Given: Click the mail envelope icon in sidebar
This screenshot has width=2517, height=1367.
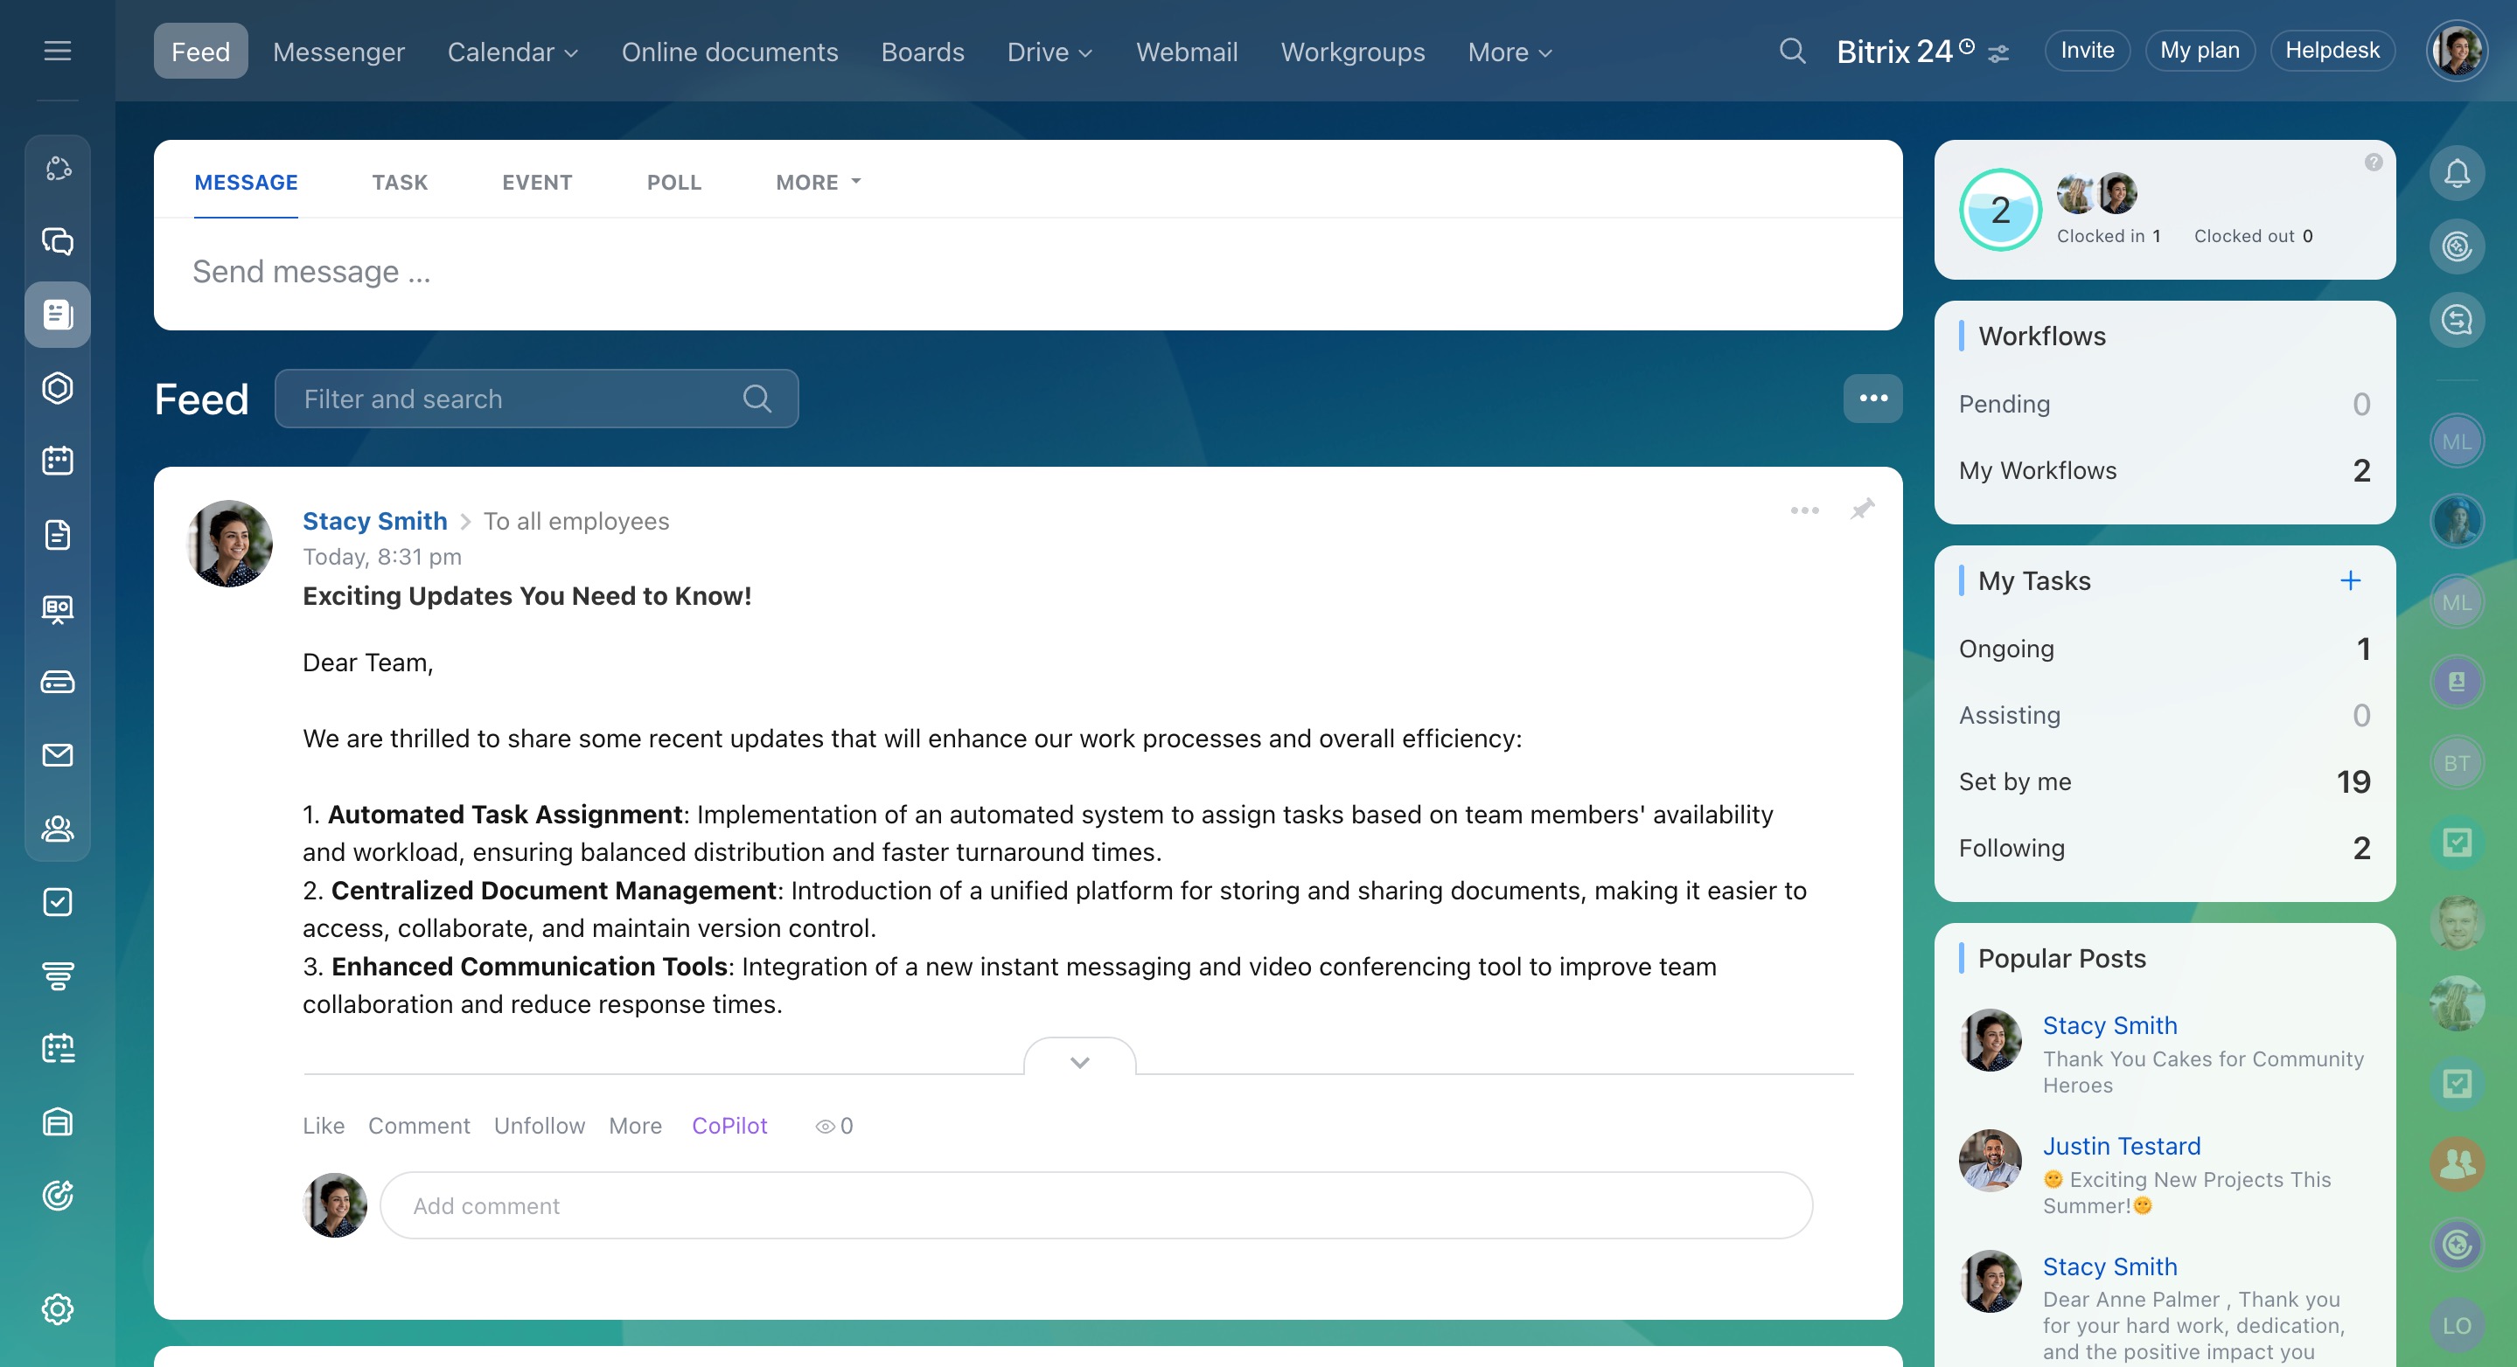Looking at the screenshot, I should tap(58, 755).
